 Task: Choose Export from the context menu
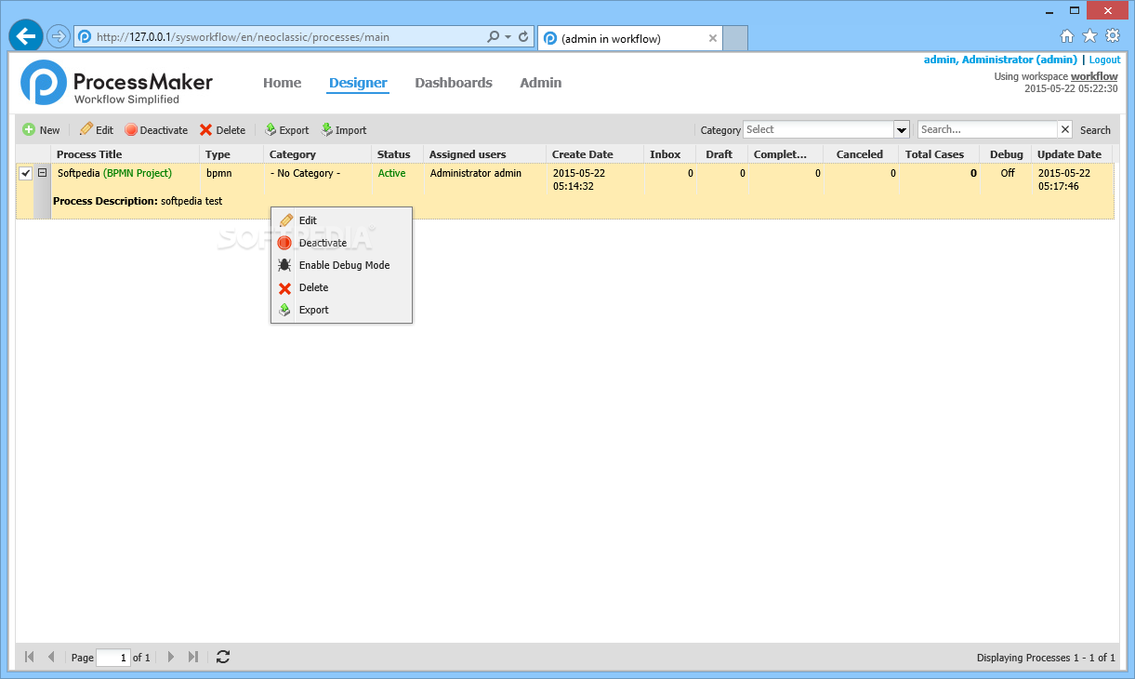click(341, 310)
